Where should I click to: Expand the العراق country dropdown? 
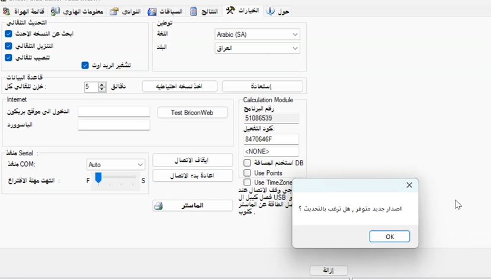[x=257, y=48]
